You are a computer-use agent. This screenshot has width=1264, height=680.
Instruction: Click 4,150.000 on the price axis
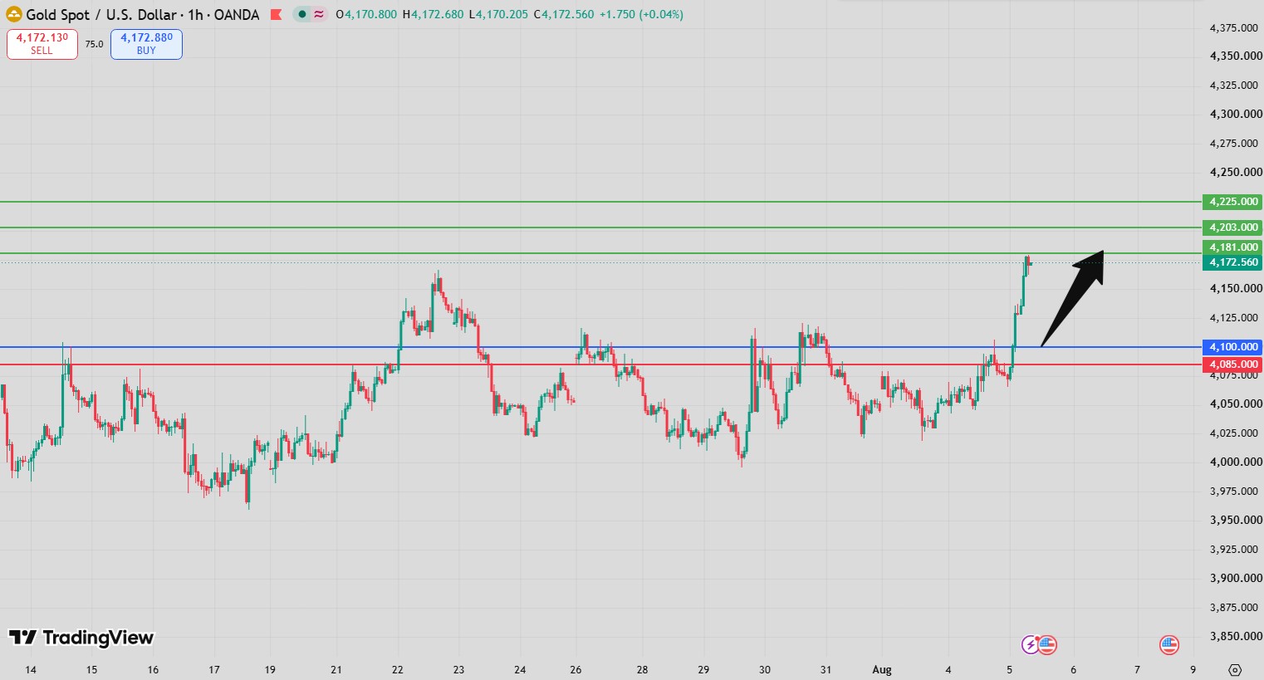pyautogui.click(x=1236, y=289)
